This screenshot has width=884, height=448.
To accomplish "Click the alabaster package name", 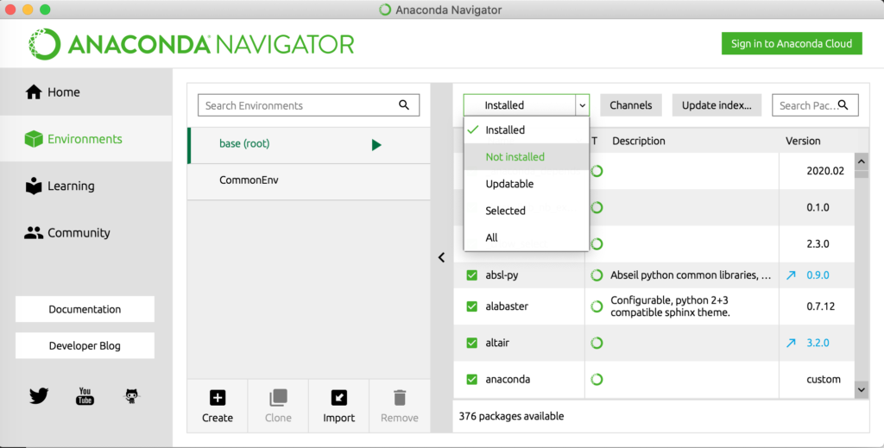I will [x=507, y=306].
